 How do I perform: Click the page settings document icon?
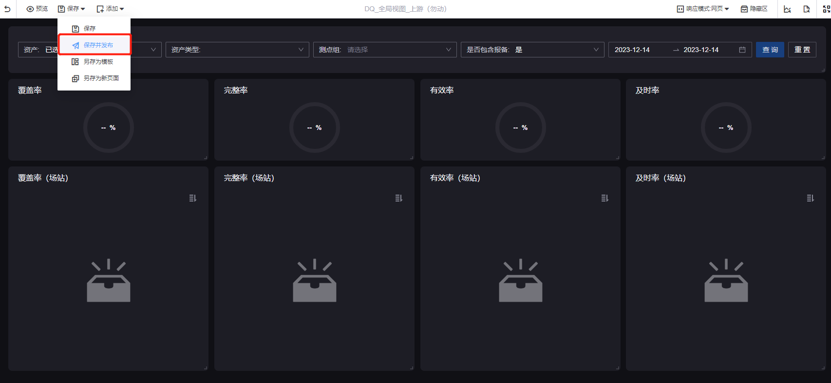click(807, 9)
